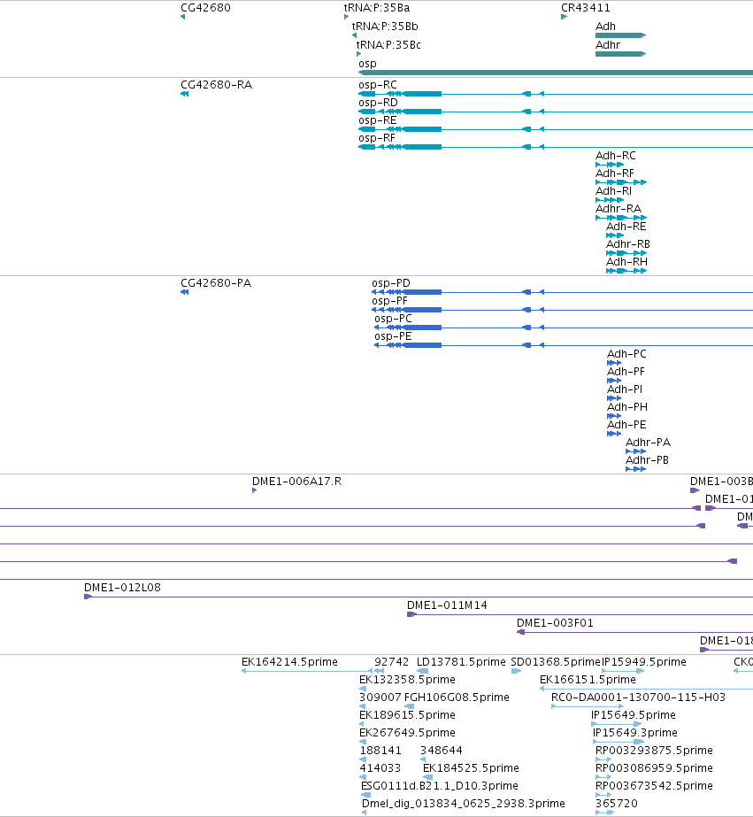Select the FGH106G08.5prime EST label

coord(457,698)
